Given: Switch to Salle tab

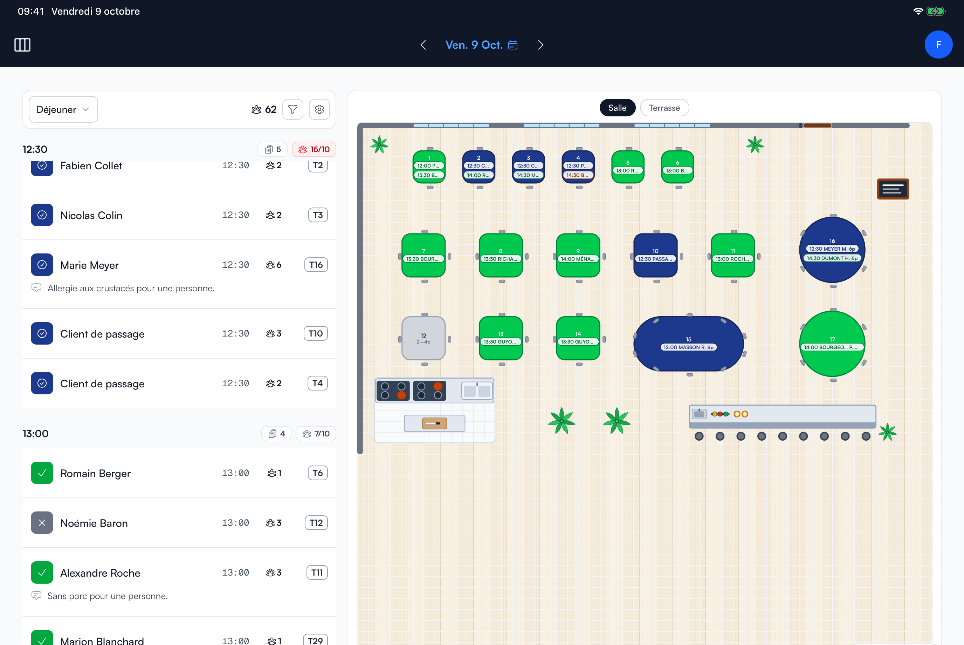Looking at the screenshot, I should pos(617,108).
